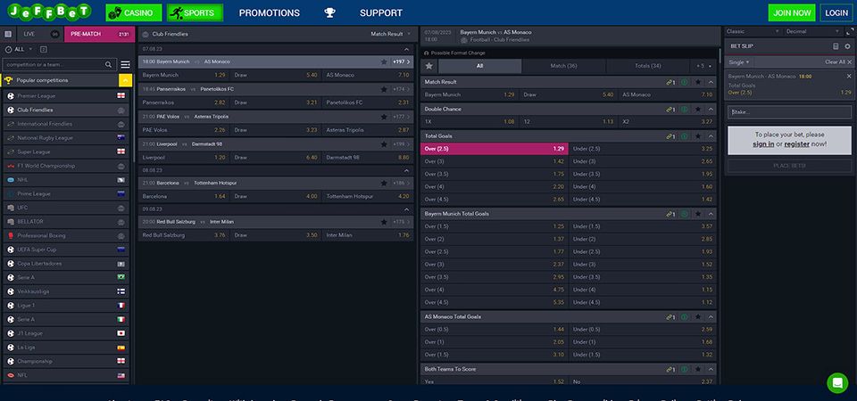The image size is (857, 401).
Task: Select Draw at 5.40 in Match Result panel
Action: tap(568, 95)
